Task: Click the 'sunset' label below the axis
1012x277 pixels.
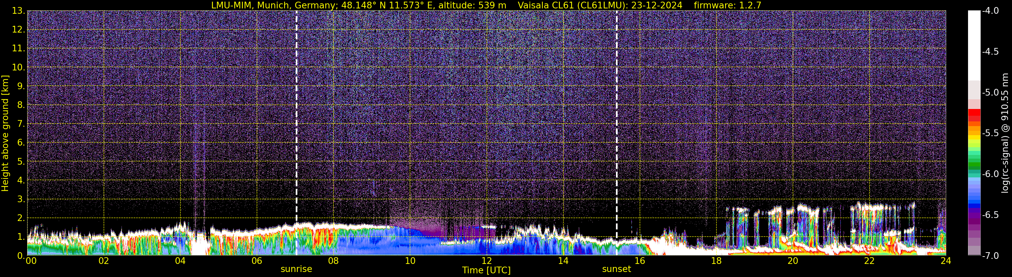Action: (616, 269)
